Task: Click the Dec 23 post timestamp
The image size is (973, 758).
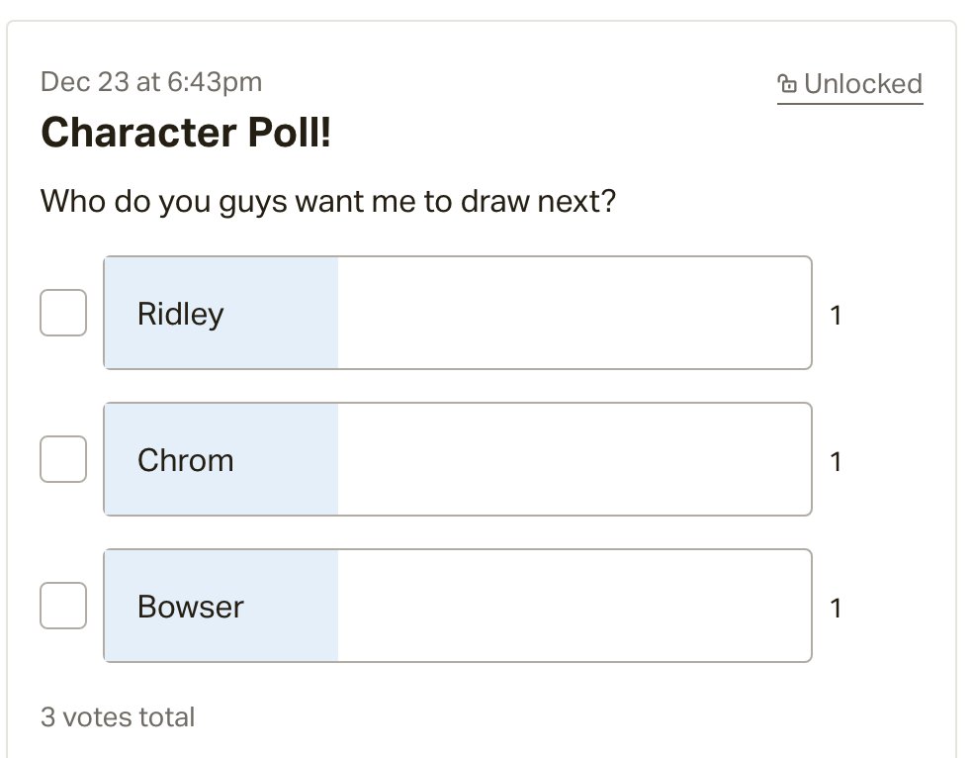Action: pos(151,81)
